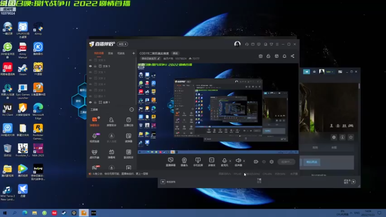Collapse the 工具箱 toolbox section
Screen dimensions: 386x217
tap(132, 109)
